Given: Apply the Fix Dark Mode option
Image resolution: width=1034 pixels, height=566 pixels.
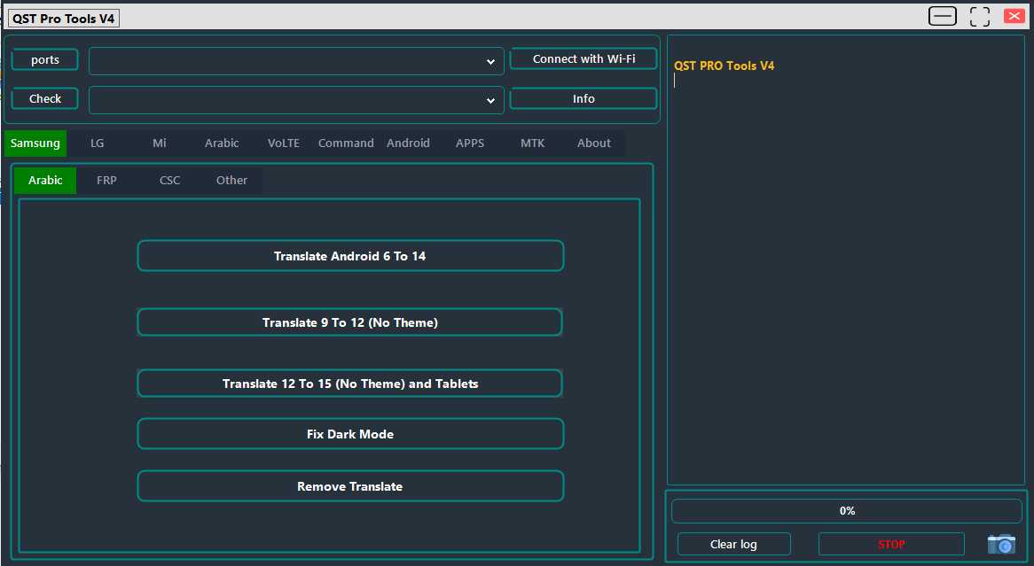Looking at the screenshot, I should 350,434.
